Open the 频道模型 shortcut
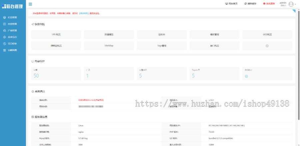The width and height of the screenshot is (300, 146). [109, 35]
